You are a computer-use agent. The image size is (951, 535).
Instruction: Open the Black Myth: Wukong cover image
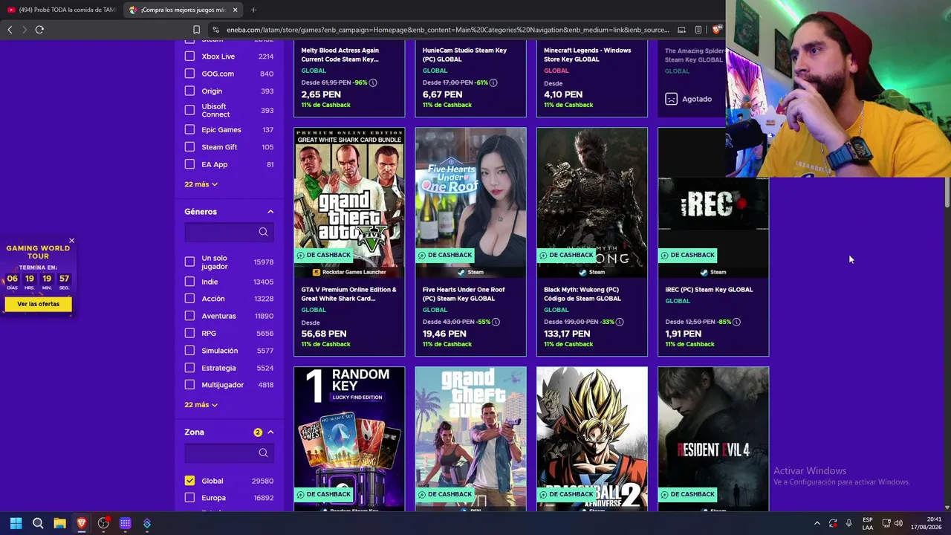tap(592, 203)
